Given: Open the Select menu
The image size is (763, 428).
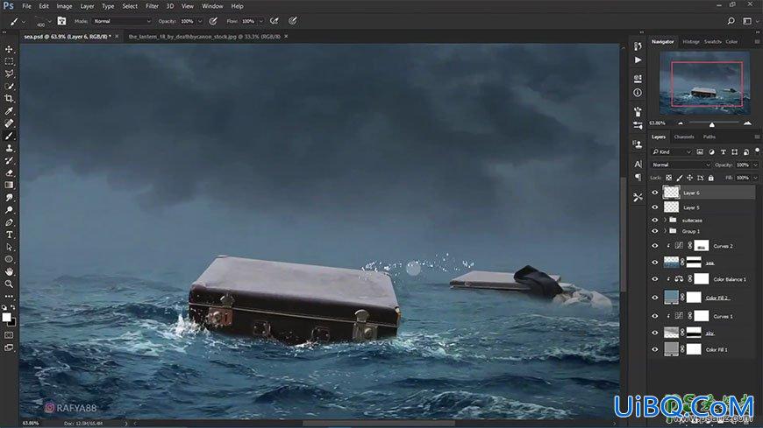Looking at the screenshot, I should pyautogui.click(x=130, y=6).
